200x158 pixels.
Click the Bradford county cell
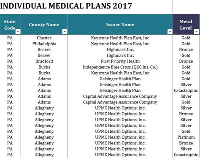[44, 61]
